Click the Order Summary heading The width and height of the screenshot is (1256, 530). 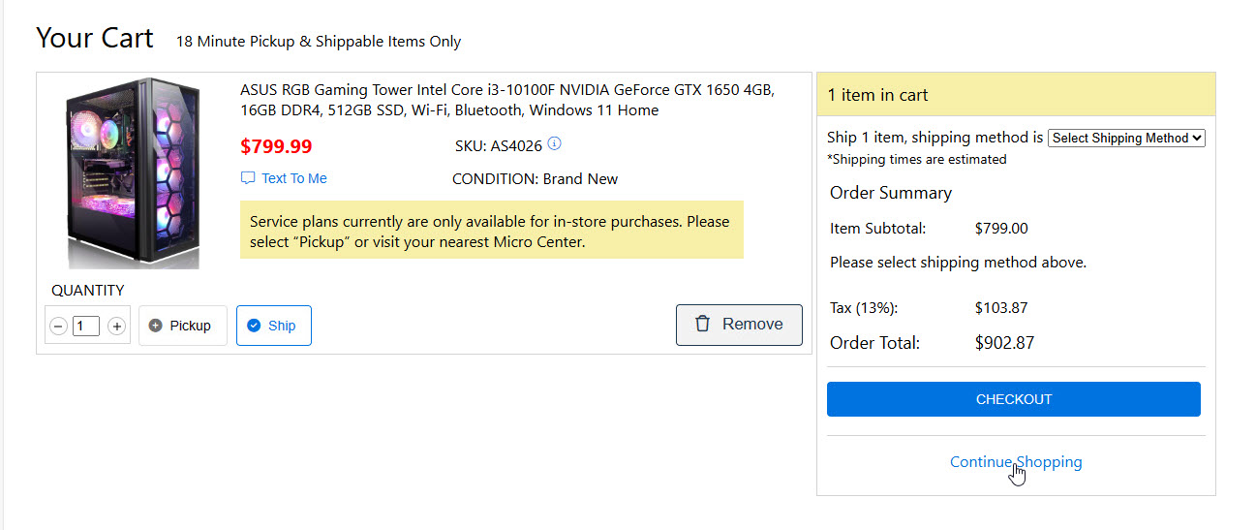coord(890,193)
